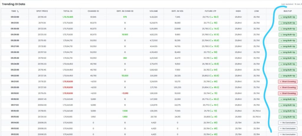Click the Last Updated timestamp text
The width and height of the screenshot is (302, 136).
(x=290, y=4)
